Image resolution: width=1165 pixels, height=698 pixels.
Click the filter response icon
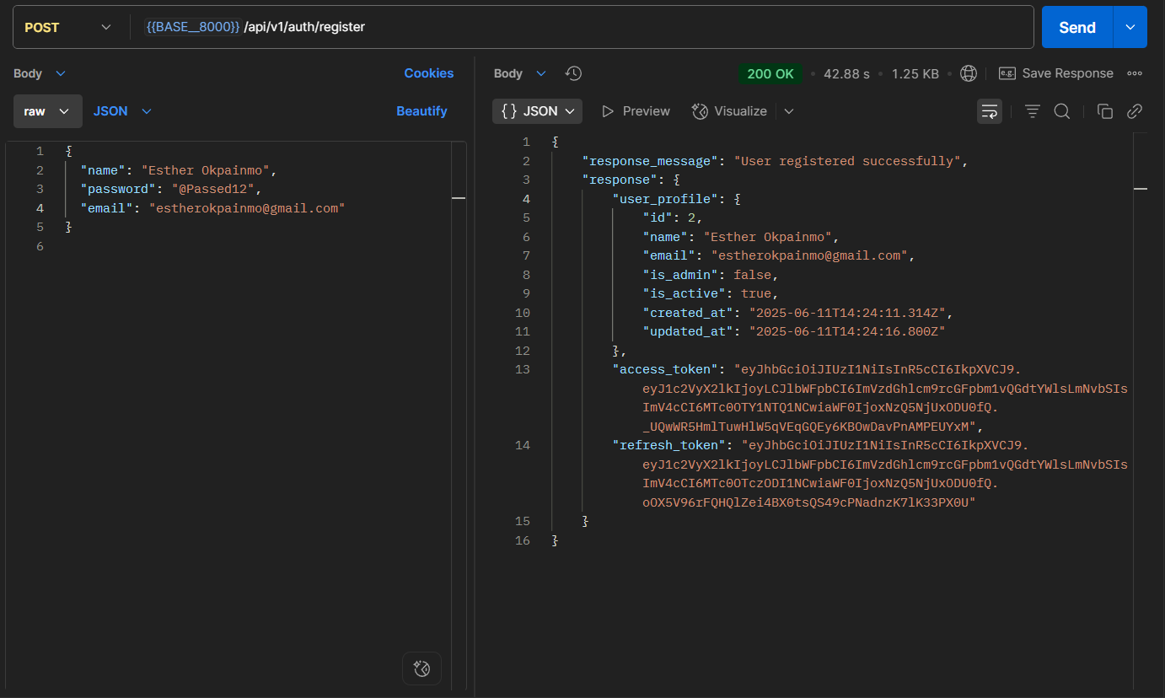point(1032,111)
